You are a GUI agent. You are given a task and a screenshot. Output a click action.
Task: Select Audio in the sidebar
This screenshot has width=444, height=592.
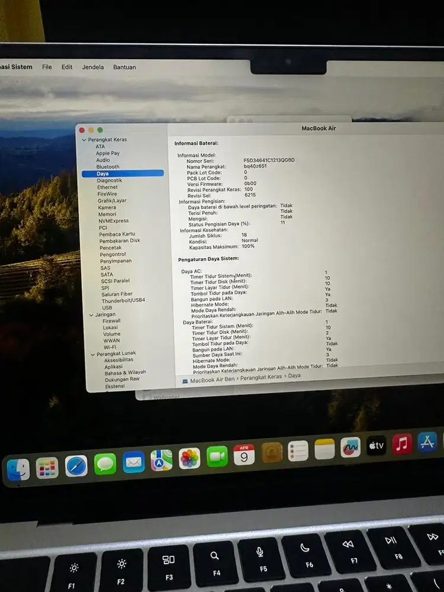[102, 160]
